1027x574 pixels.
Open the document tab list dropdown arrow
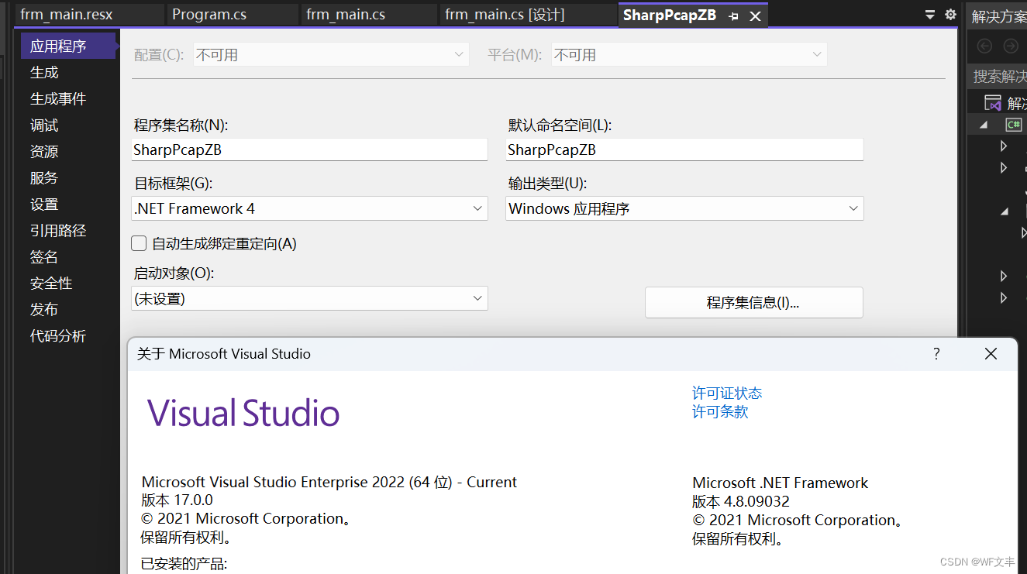pos(930,15)
